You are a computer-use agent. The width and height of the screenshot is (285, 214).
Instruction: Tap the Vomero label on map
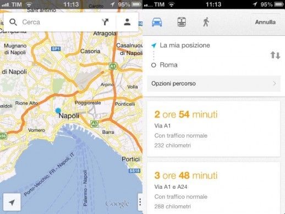click(36, 130)
